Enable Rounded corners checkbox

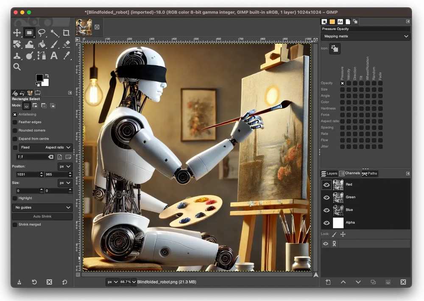15,130
